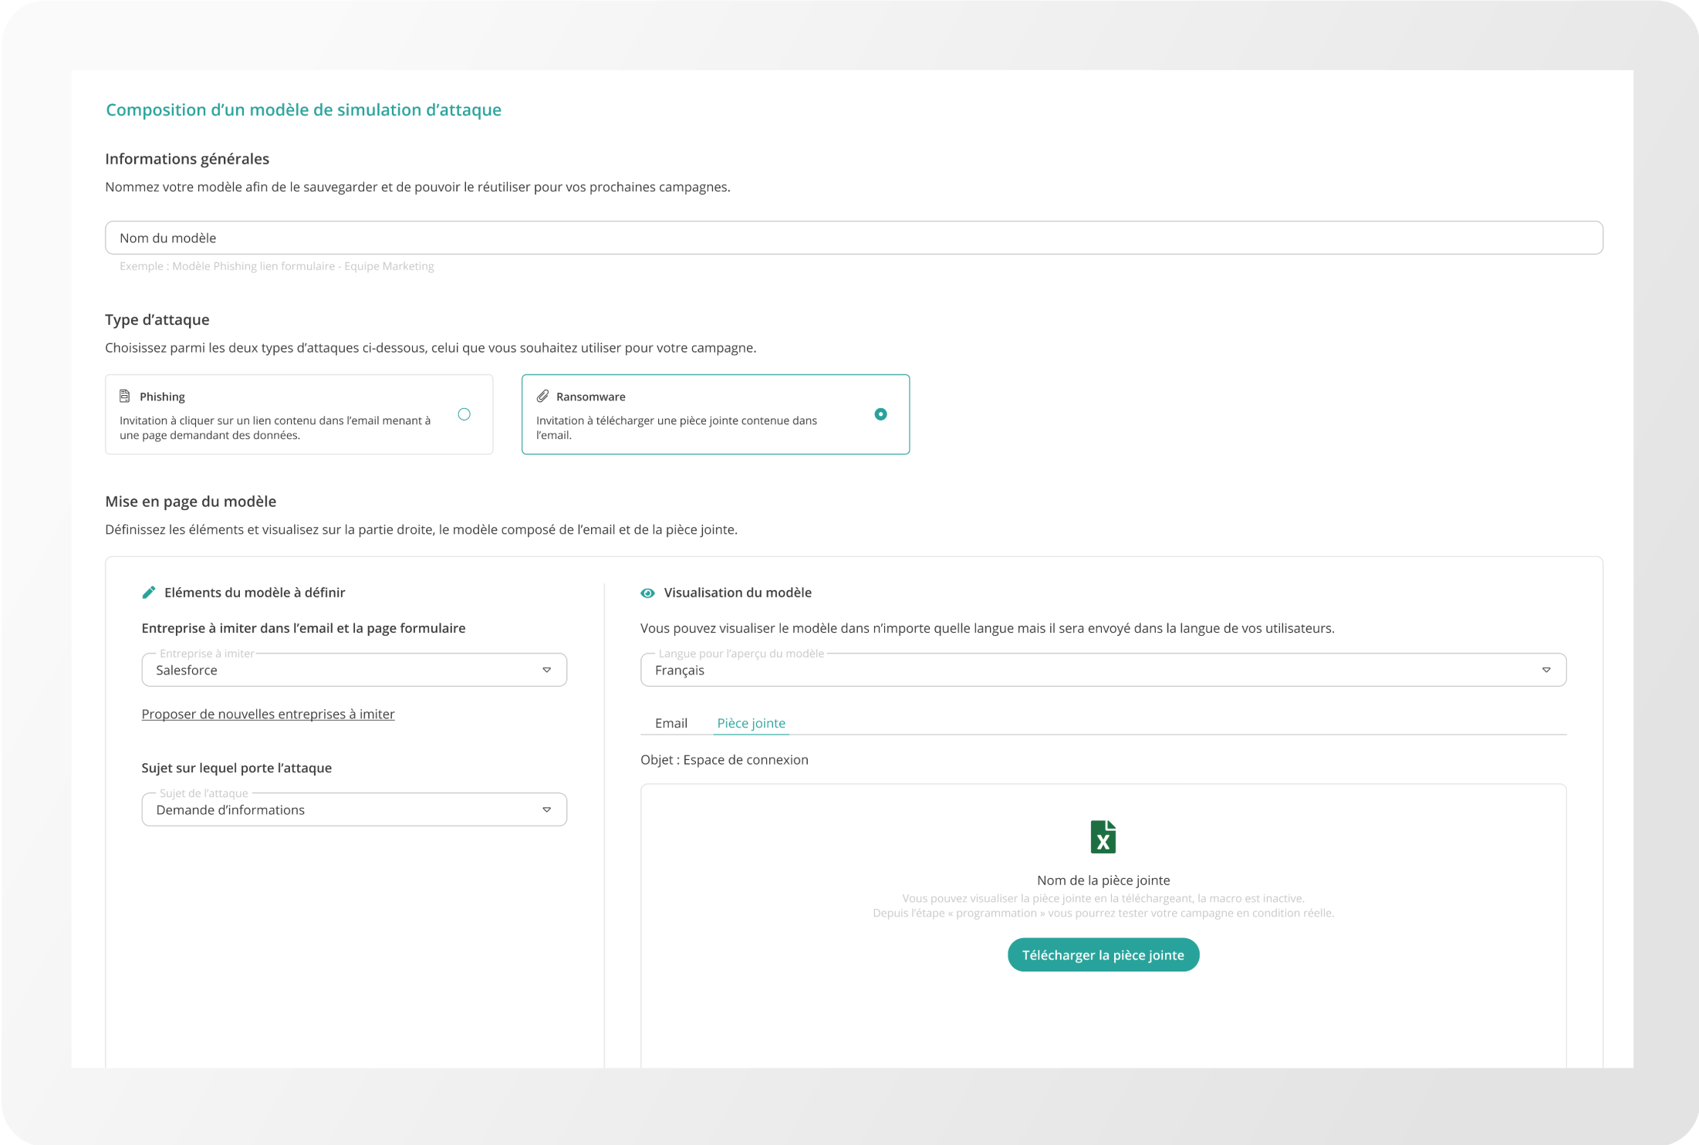Switch to the Email tab
1699x1145 pixels.
click(670, 723)
